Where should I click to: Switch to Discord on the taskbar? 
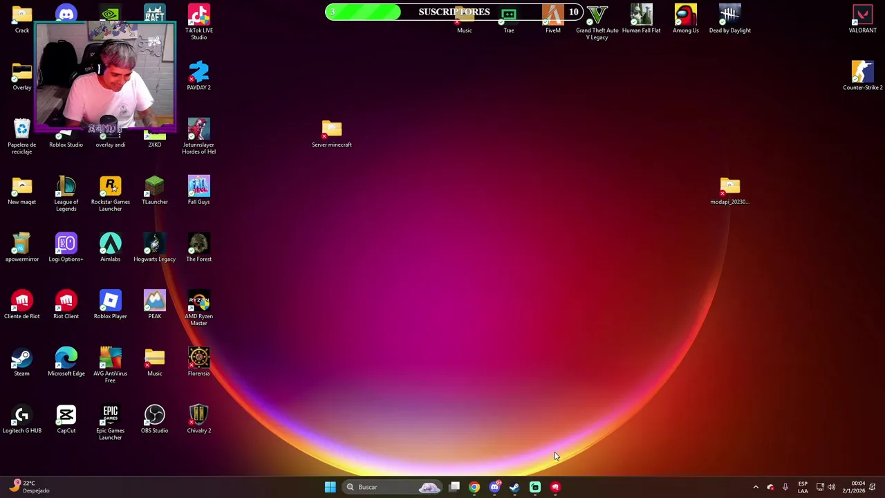(x=494, y=487)
